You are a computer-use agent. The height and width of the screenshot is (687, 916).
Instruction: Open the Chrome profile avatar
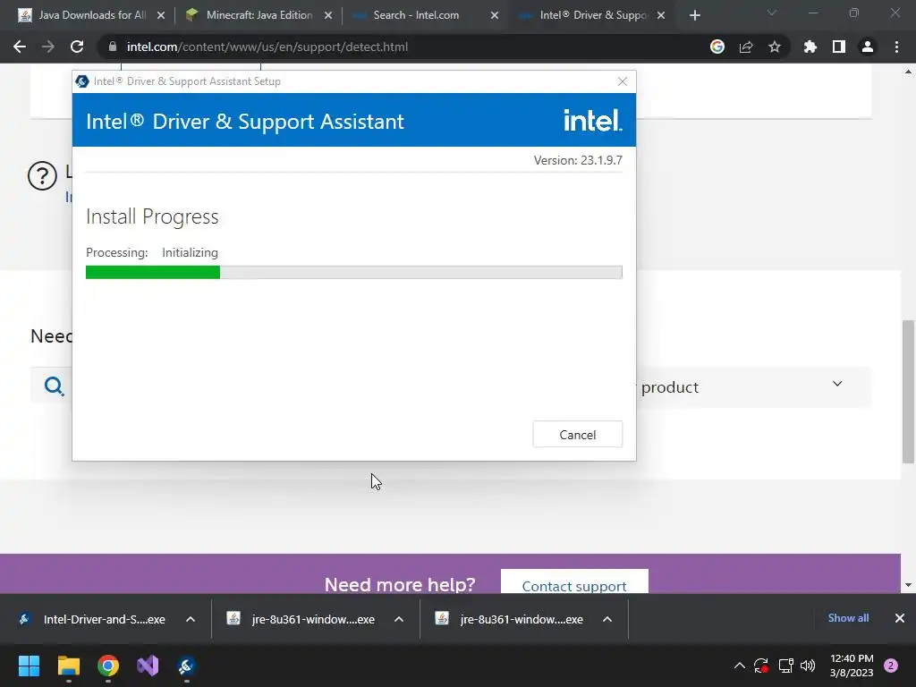(x=868, y=47)
